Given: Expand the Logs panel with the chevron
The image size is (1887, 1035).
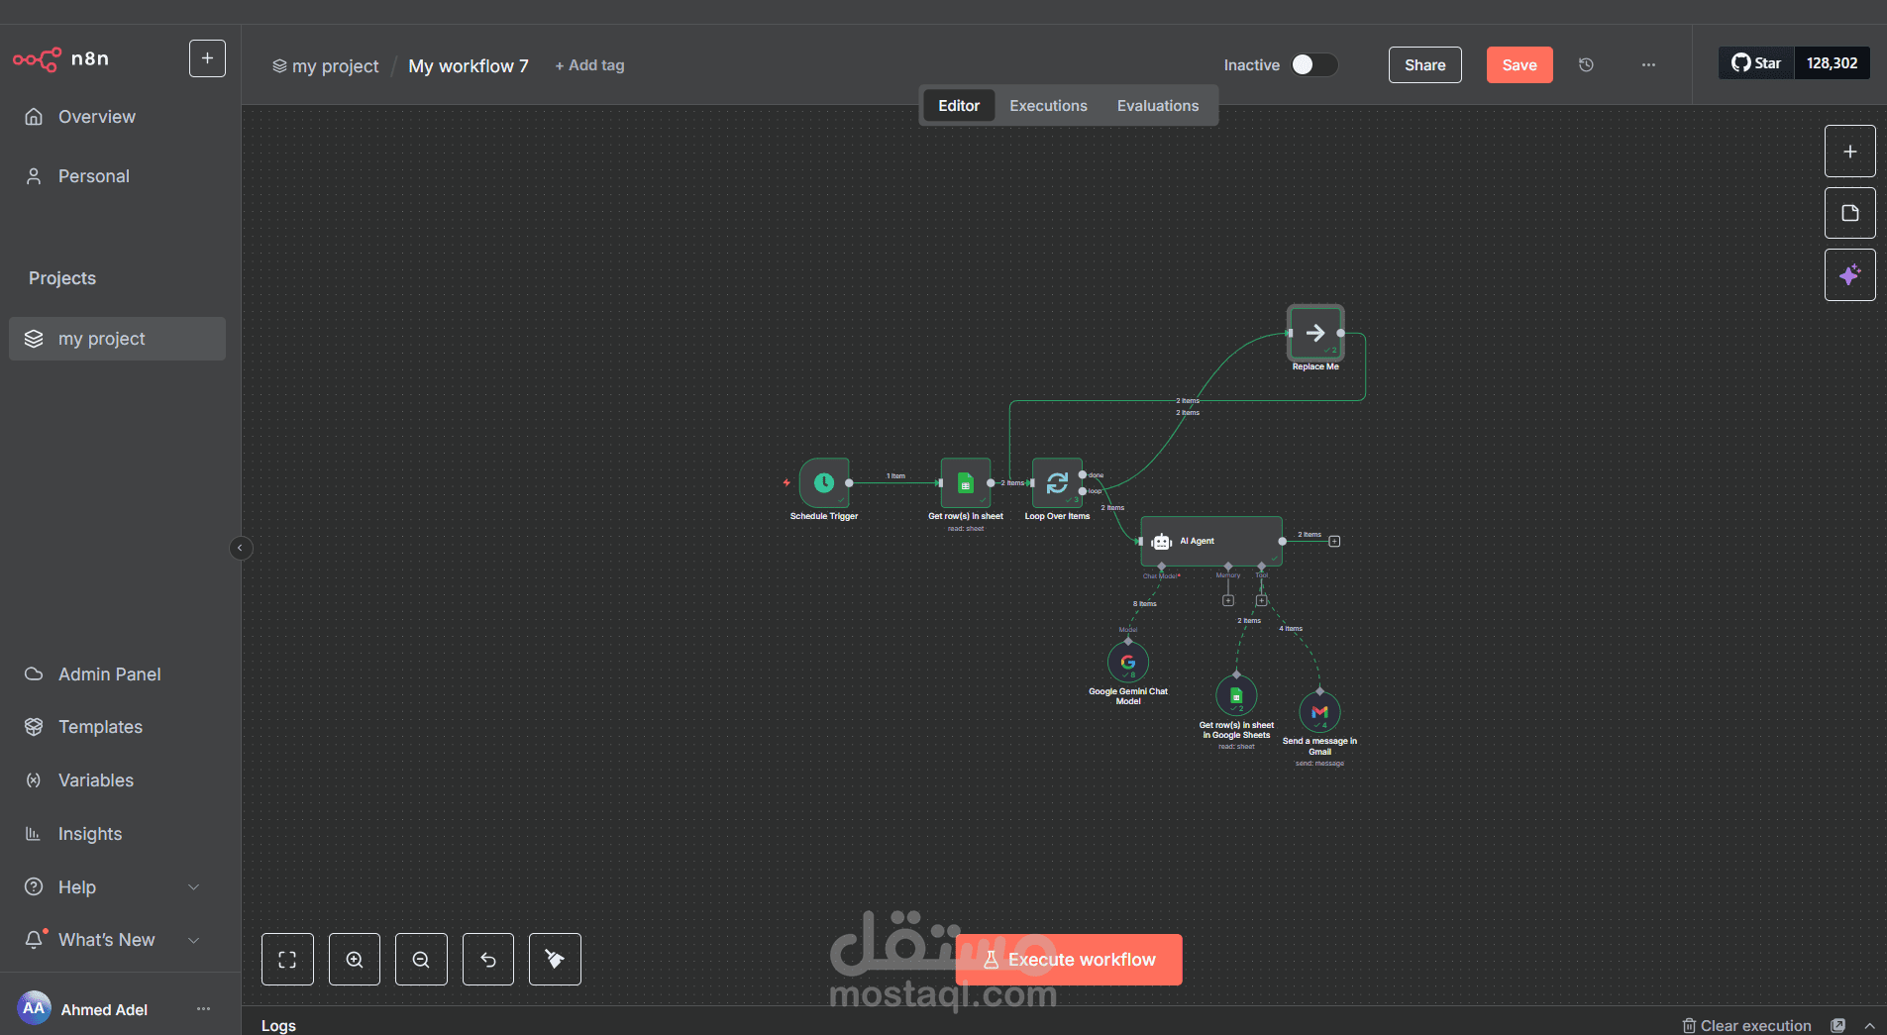Looking at the screenshot, I should tap(1869, 1025).
